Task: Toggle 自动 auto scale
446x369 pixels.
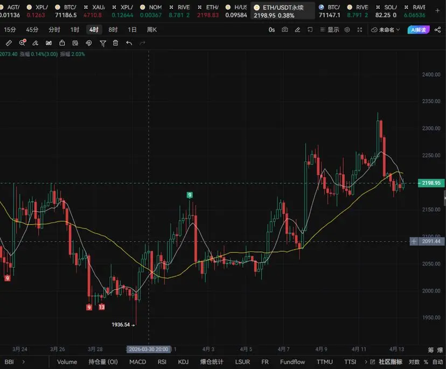Action: (x=438, y=362)
